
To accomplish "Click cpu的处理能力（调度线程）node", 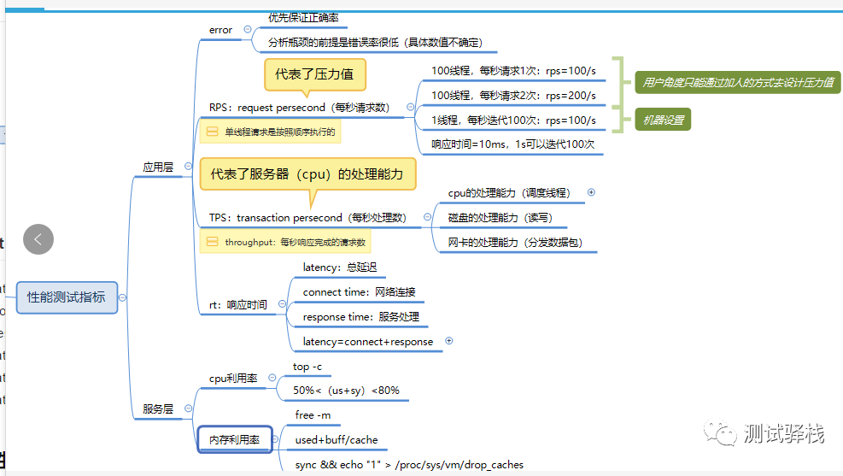I will pyautogui.click(x=509, y=193).
